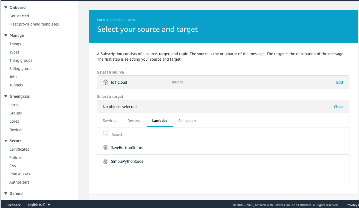This screenshot has height=208, width=359.
Task: Click the Feedback link
Action: point(13,205)
